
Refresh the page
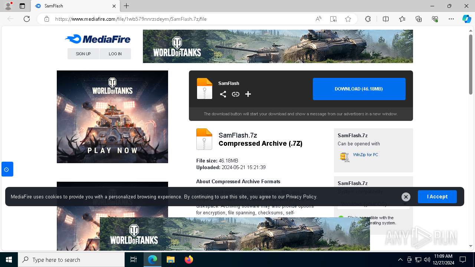point(27,19)
